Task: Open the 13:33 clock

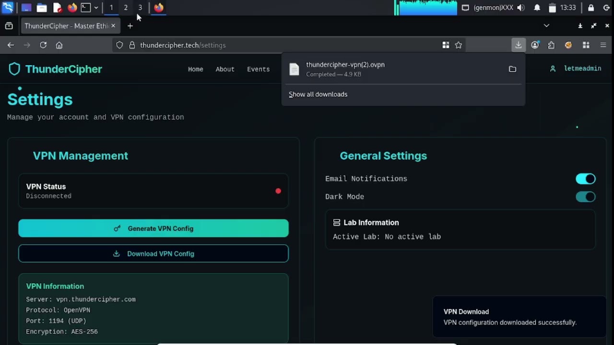Action: click(568, 8)
